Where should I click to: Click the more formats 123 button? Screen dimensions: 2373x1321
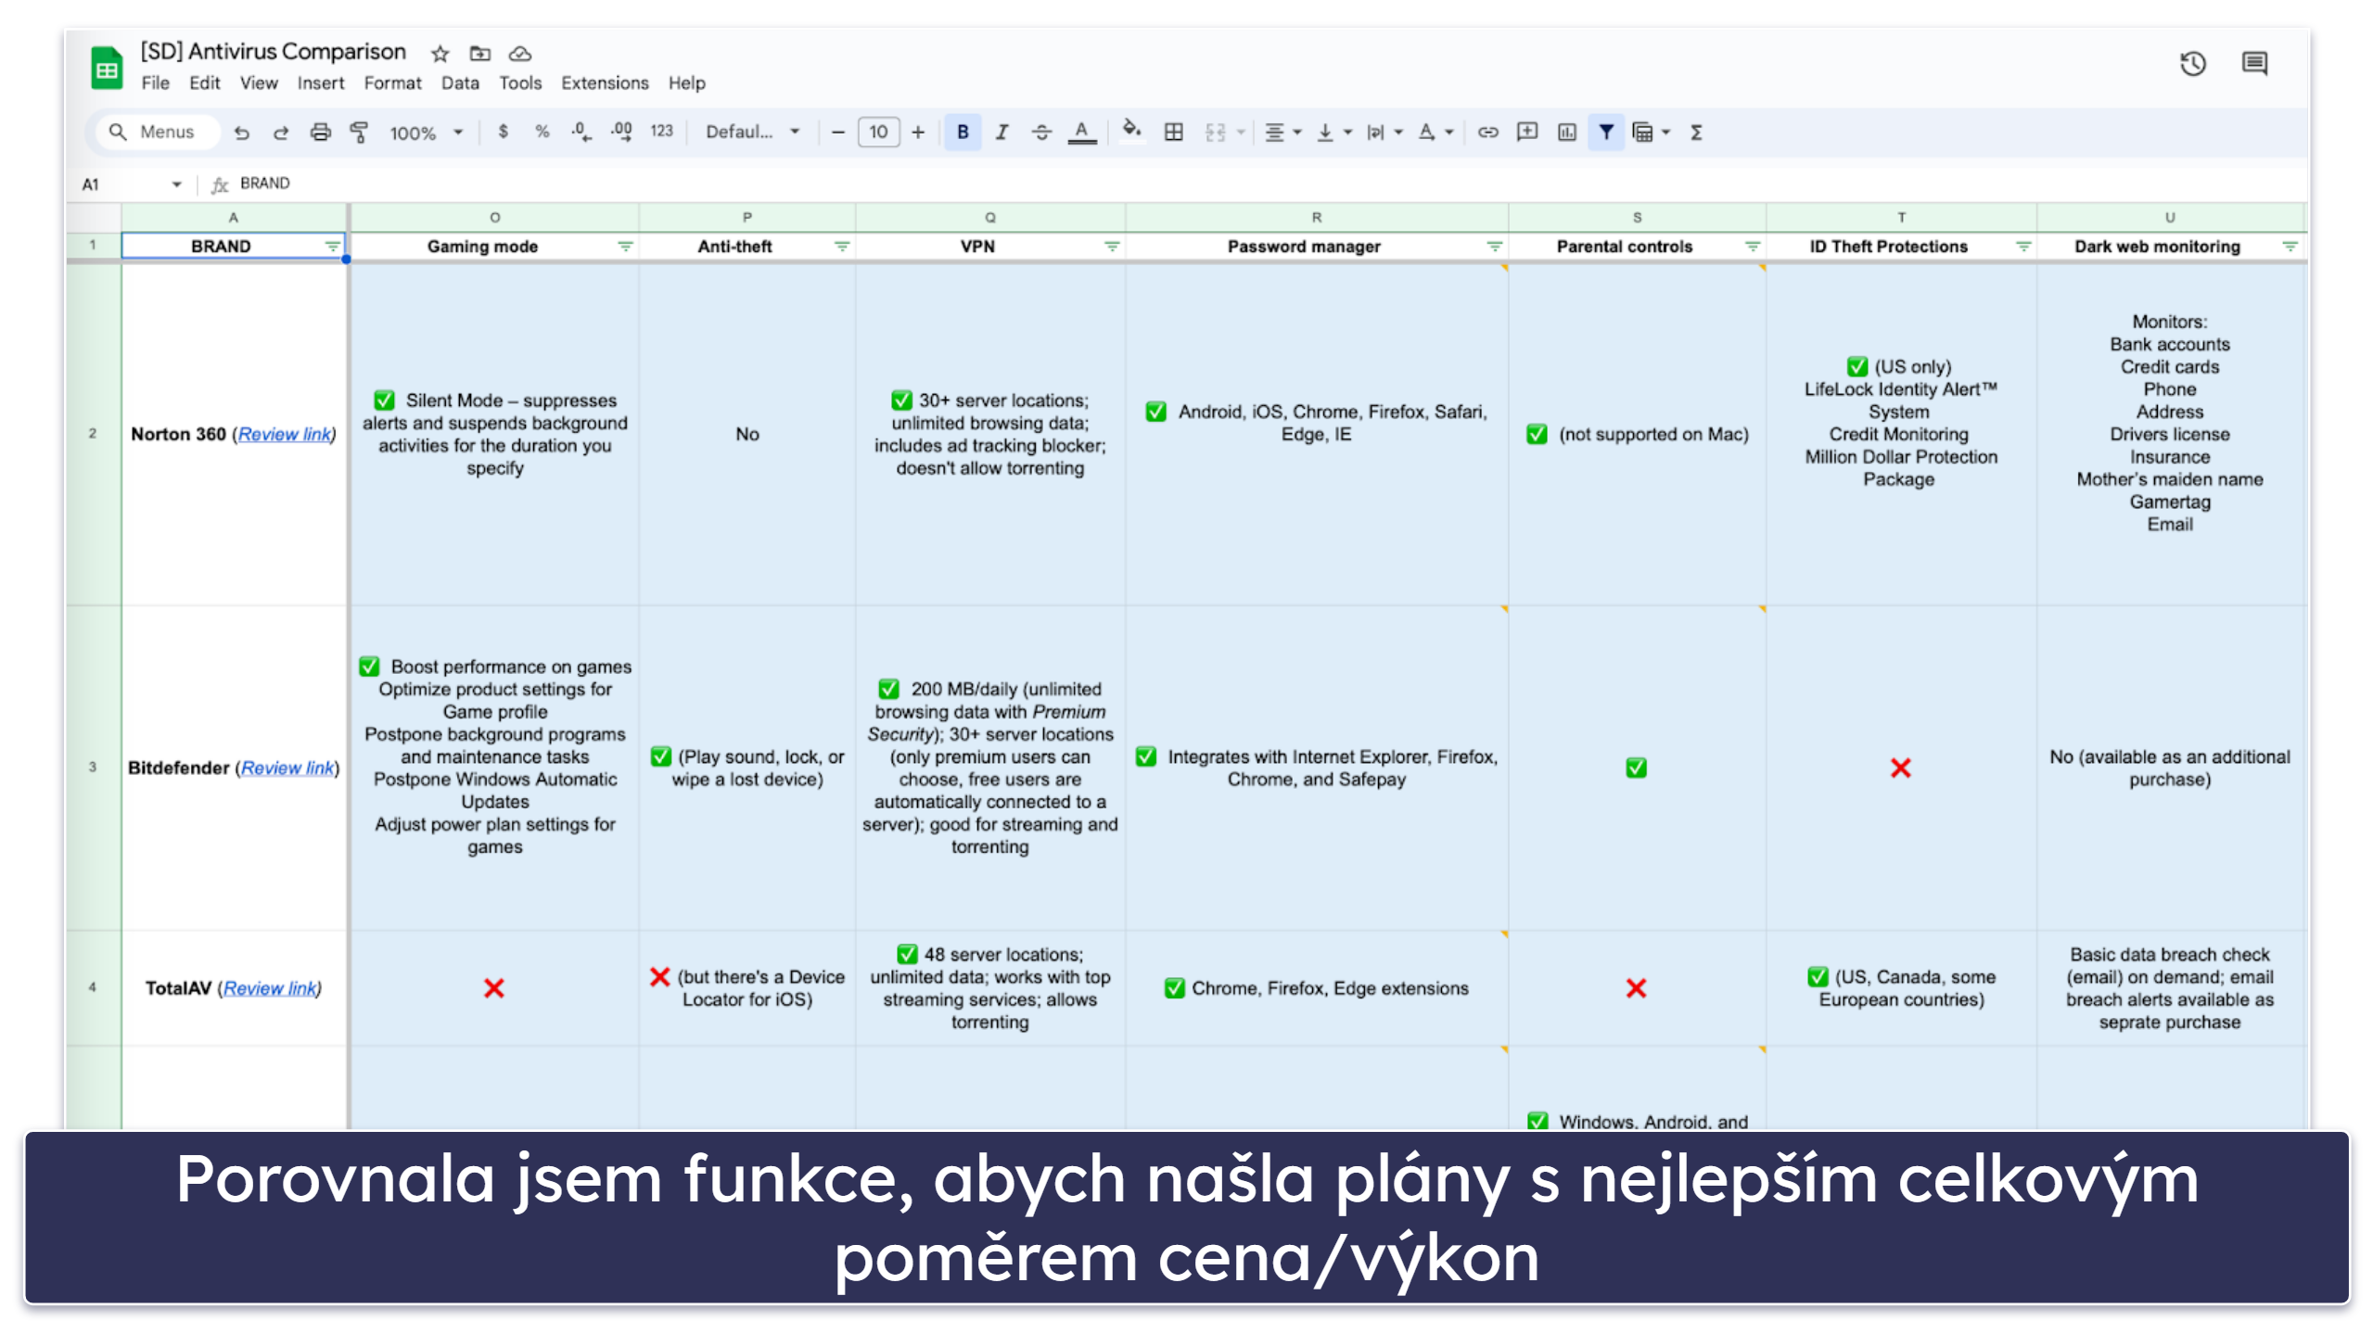661,132
